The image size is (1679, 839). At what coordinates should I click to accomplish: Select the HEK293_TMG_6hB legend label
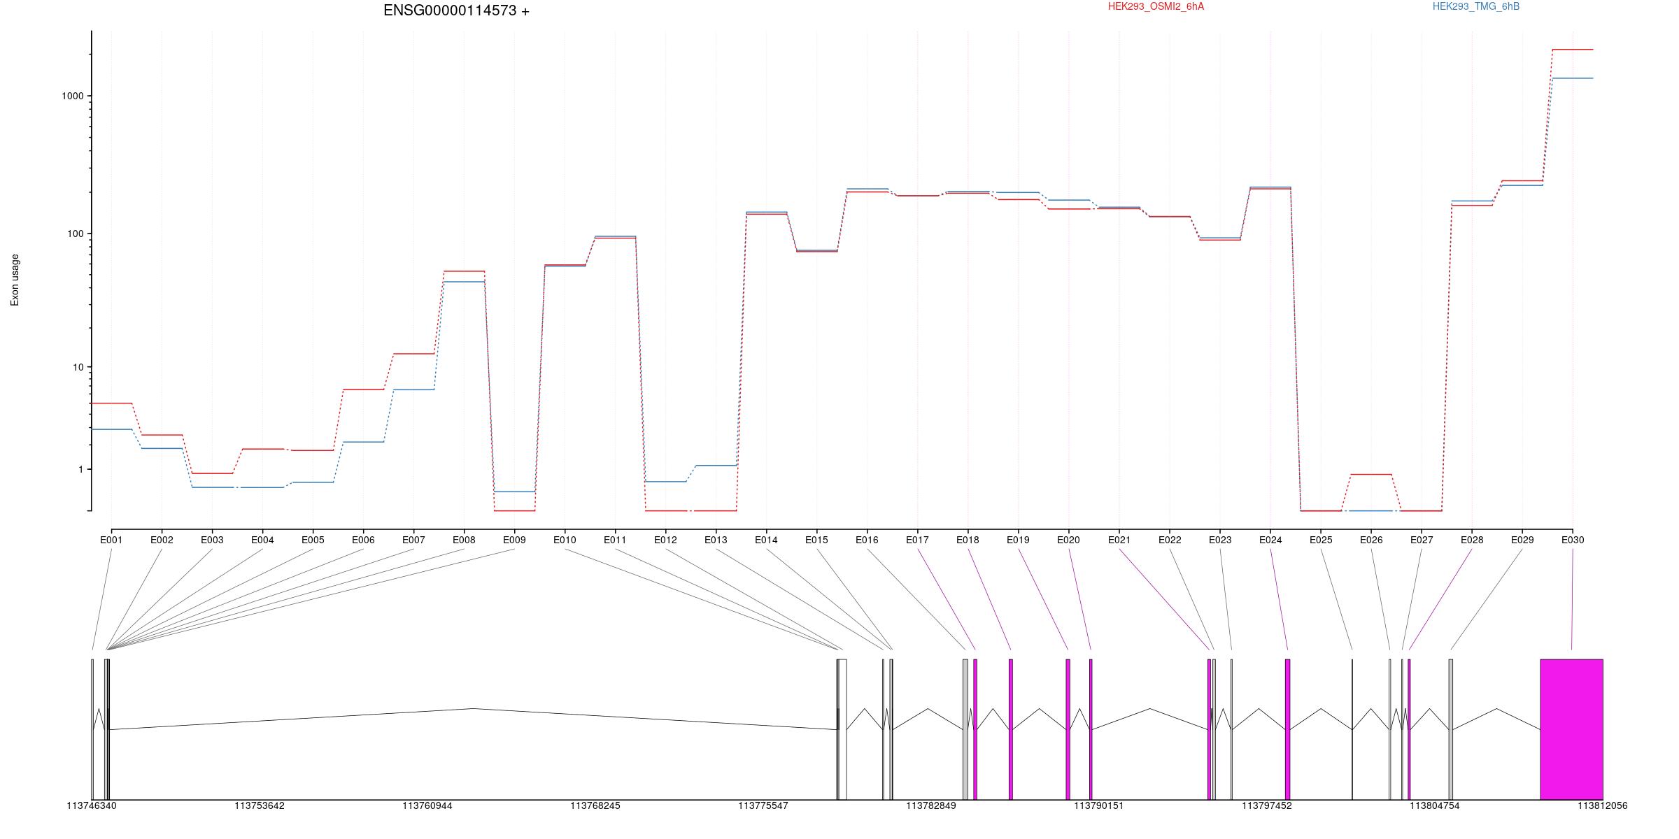1476,6
